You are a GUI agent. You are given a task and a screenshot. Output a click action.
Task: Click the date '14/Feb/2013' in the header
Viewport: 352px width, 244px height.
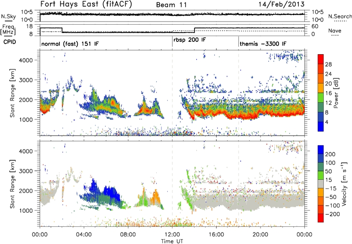282,4
